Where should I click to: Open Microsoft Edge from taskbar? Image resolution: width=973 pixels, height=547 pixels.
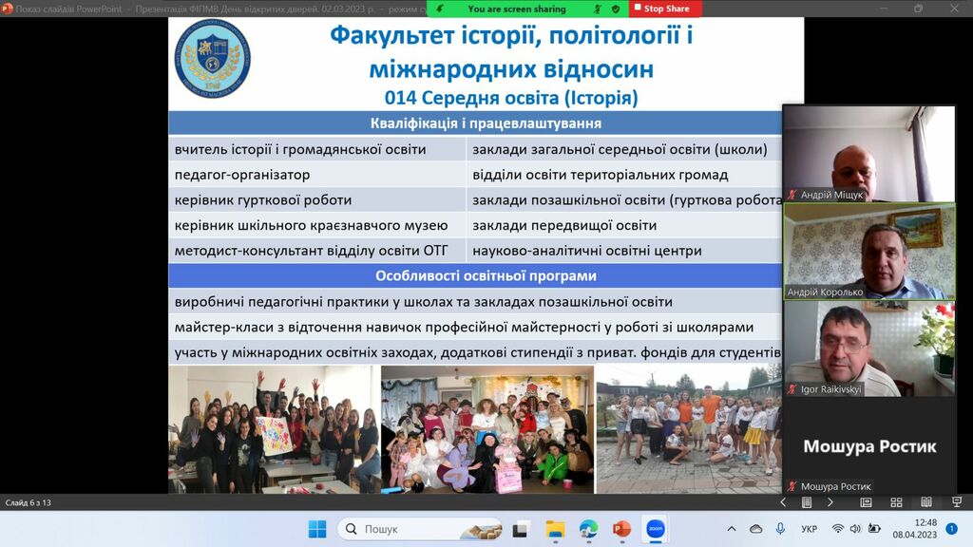pos(588,529)
